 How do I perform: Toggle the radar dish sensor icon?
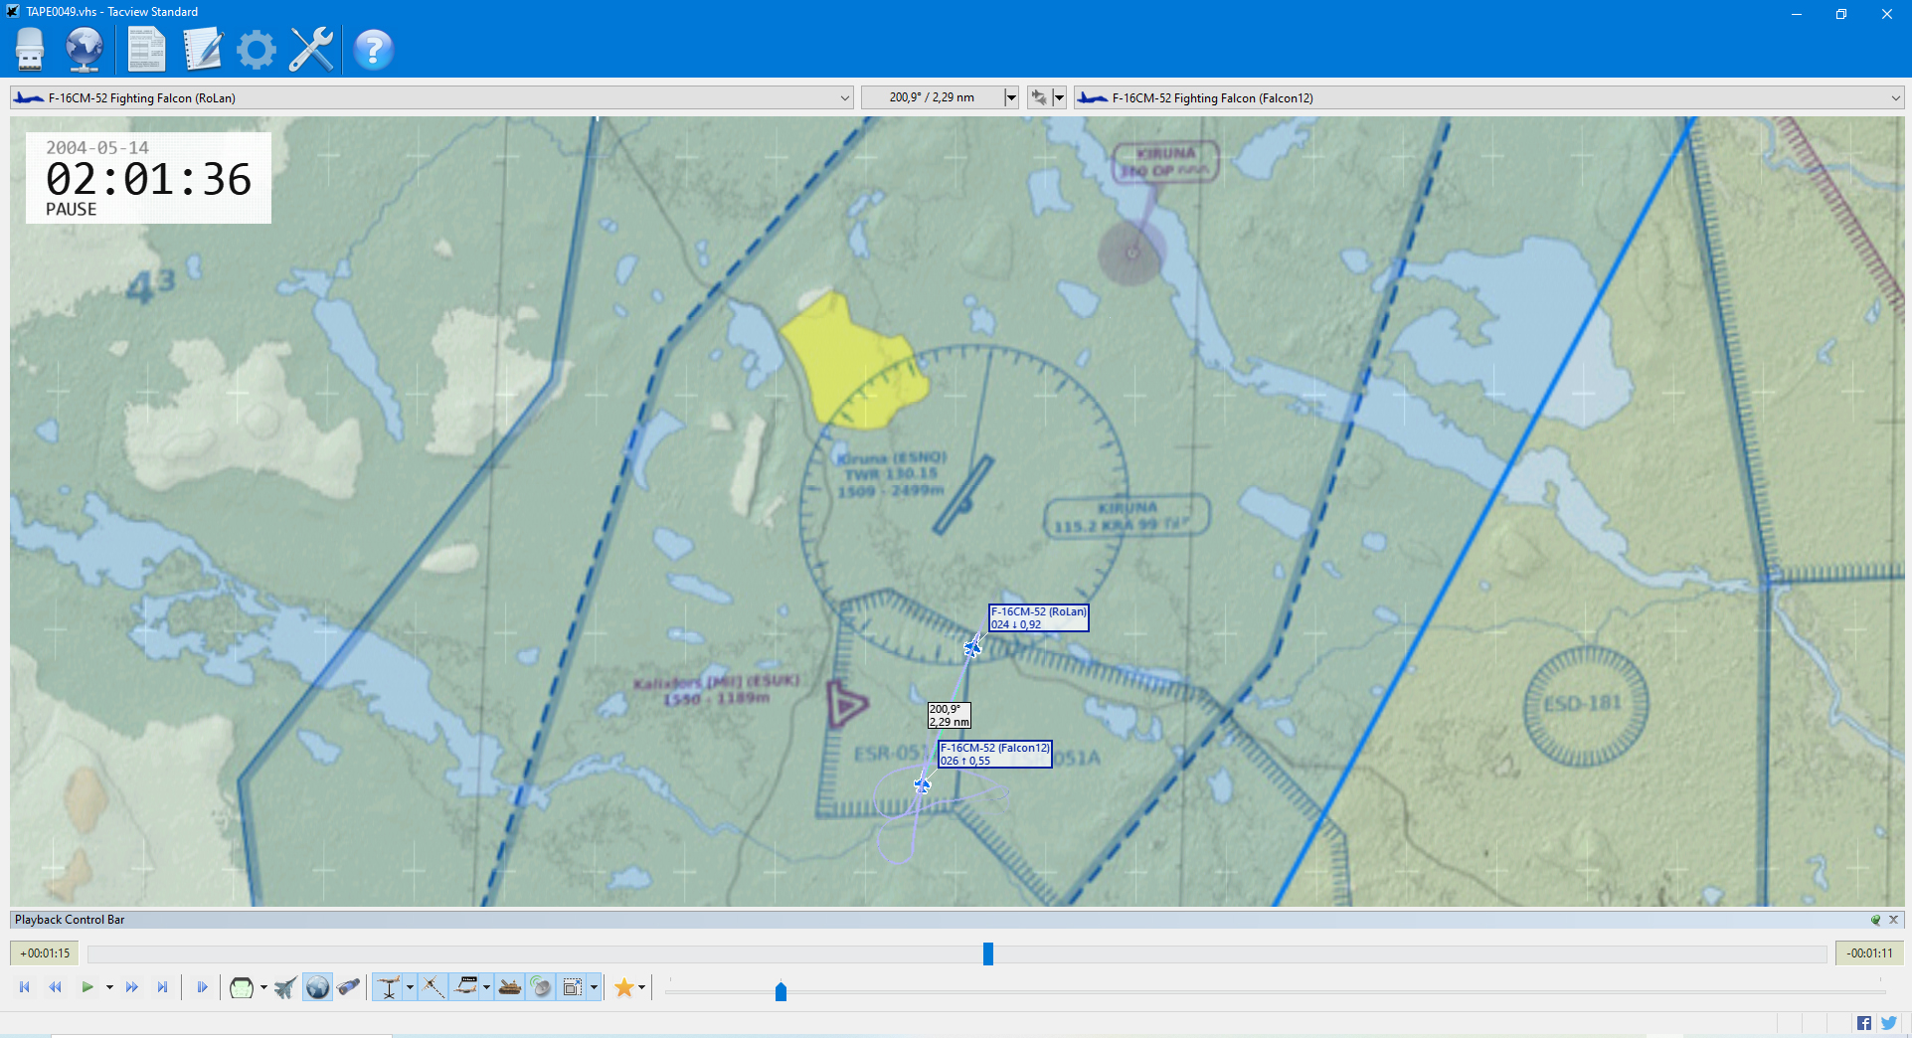point(541,987)
